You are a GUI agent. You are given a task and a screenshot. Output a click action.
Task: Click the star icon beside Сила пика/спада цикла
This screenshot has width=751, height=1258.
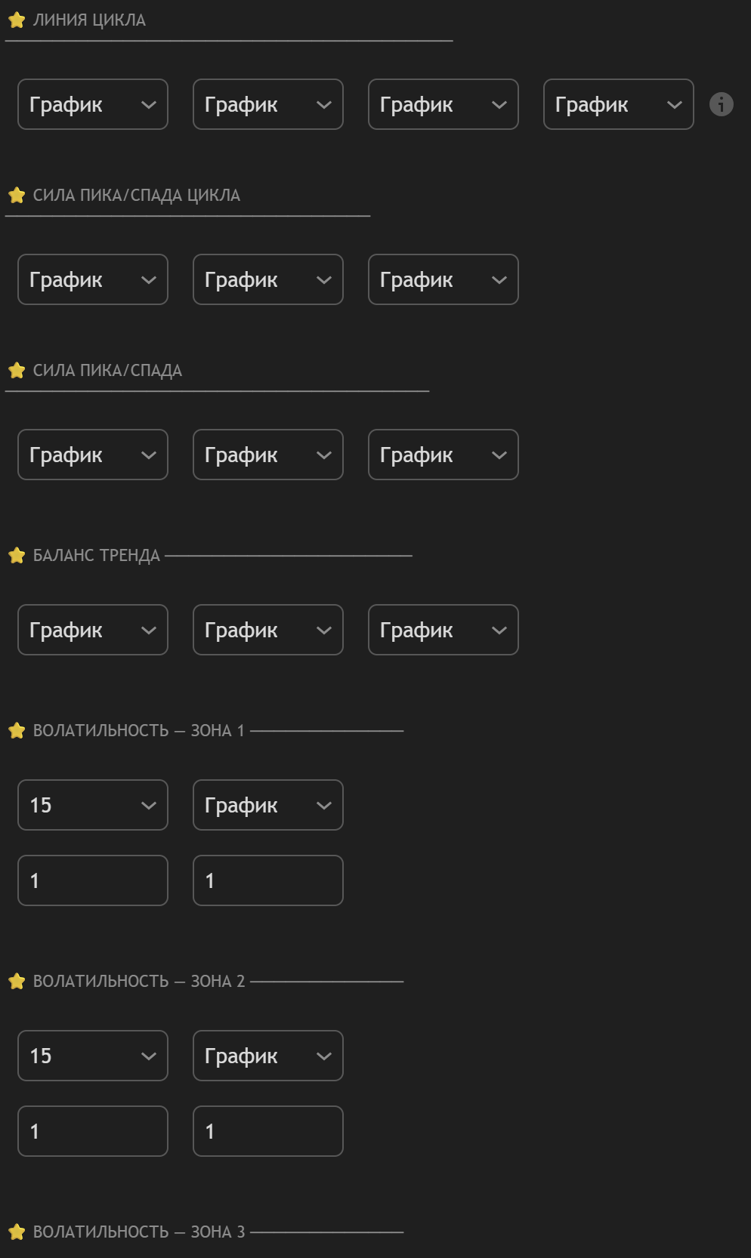pyautogui.click(x=17, y=196)
